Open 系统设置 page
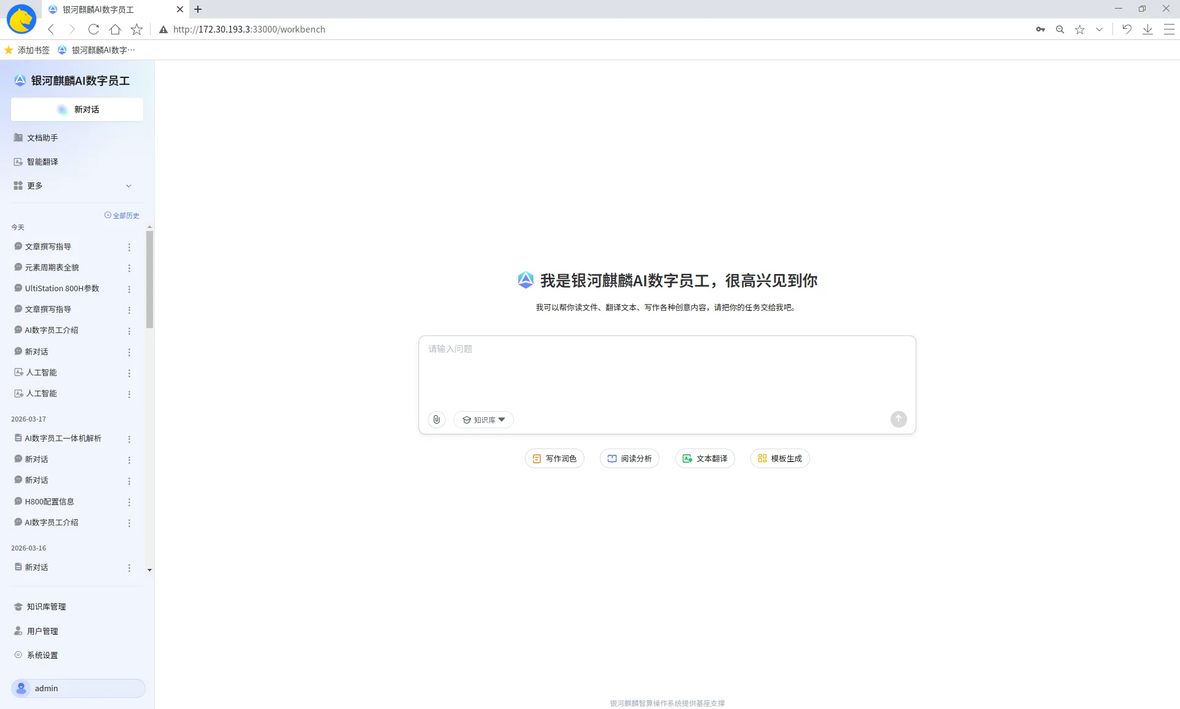 point(42,655)
